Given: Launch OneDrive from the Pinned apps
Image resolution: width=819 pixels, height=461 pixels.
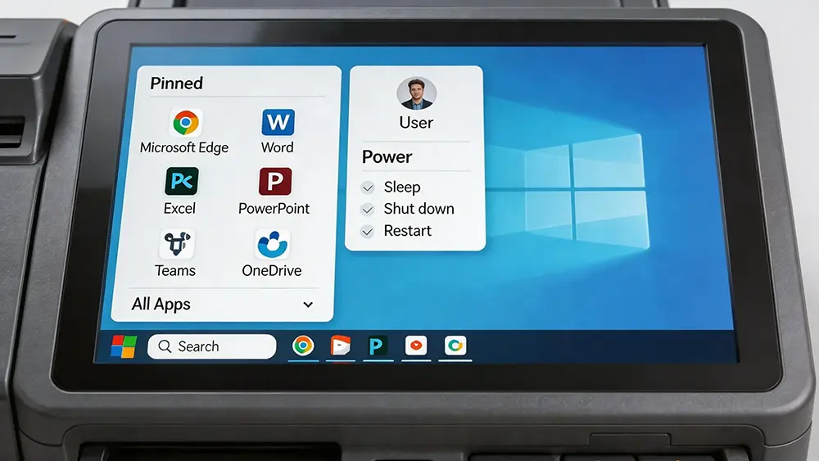Looking at the screenshot, I should click(272, 245).
